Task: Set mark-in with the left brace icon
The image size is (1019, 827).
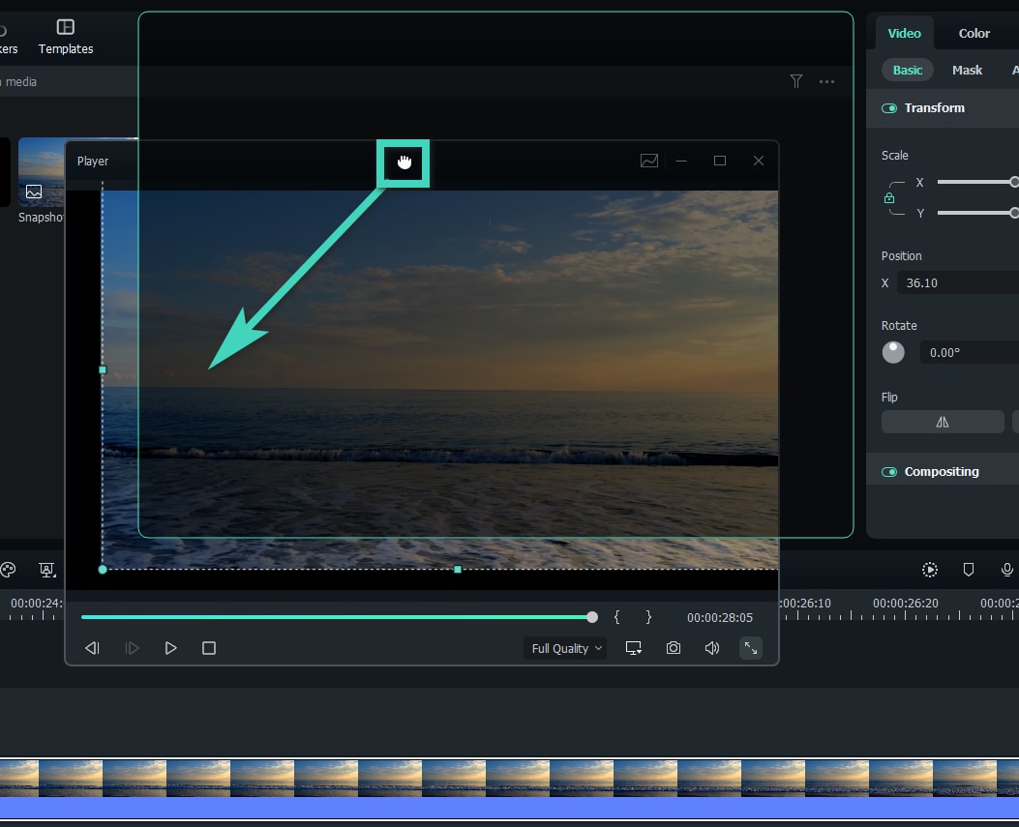Action: (616, 617)
